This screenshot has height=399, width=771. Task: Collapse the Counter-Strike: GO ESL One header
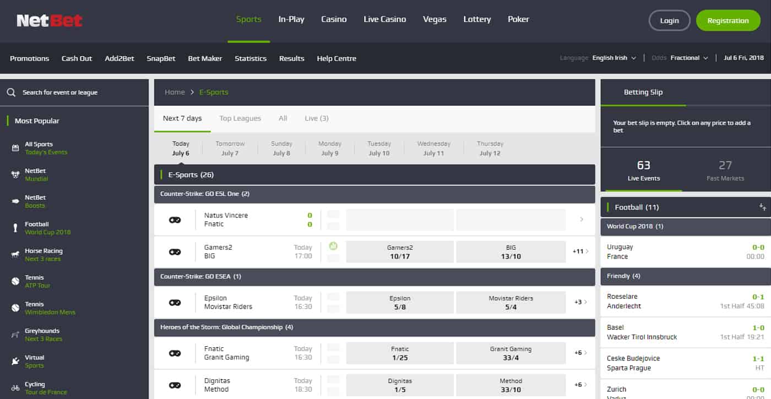click(x=374, y=194)
